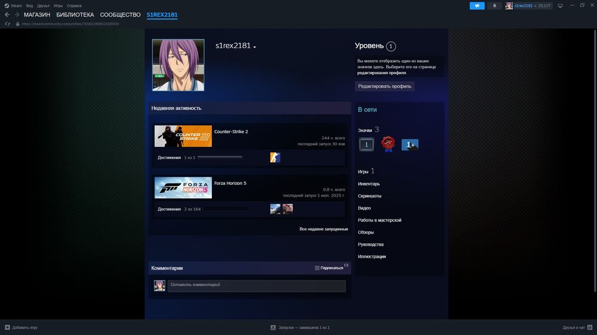This screenshot has width=597, height=335.
Task: Click the Counter-Strike 2 title link
Action: (x=230, y=132)
